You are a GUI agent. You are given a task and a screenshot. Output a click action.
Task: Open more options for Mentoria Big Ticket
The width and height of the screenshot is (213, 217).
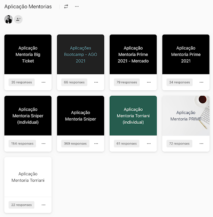44,82
